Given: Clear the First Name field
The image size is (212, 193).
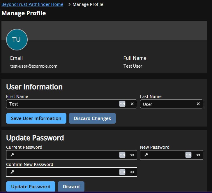Looking at the screenshot, I should (x=132, y=104).
